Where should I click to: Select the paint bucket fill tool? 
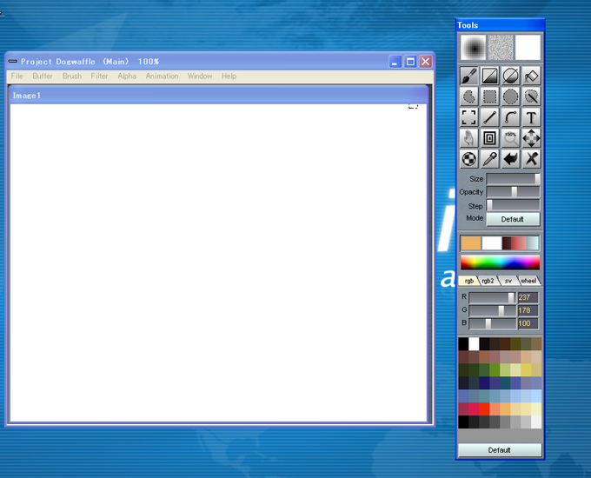pyautogui.click(x=531, y=76)
